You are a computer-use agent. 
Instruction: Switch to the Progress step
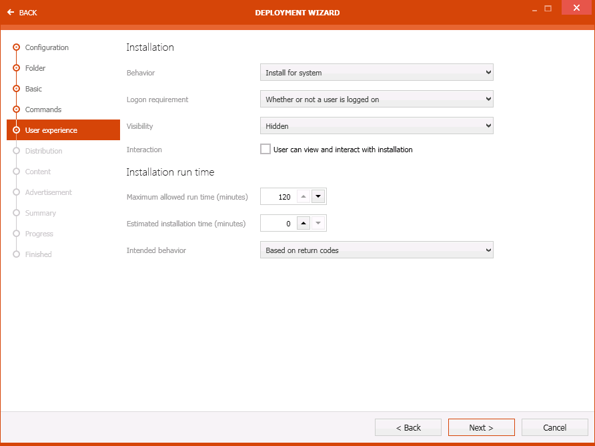pyautogui.click(x=41, y=234)
